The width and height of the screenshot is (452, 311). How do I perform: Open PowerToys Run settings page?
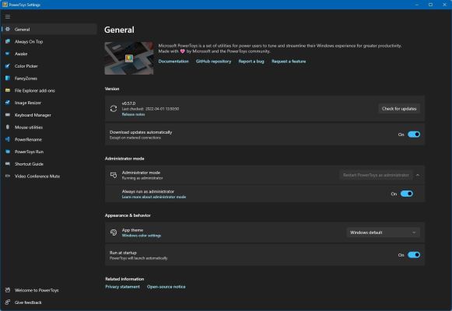click(x=49, y=152)
